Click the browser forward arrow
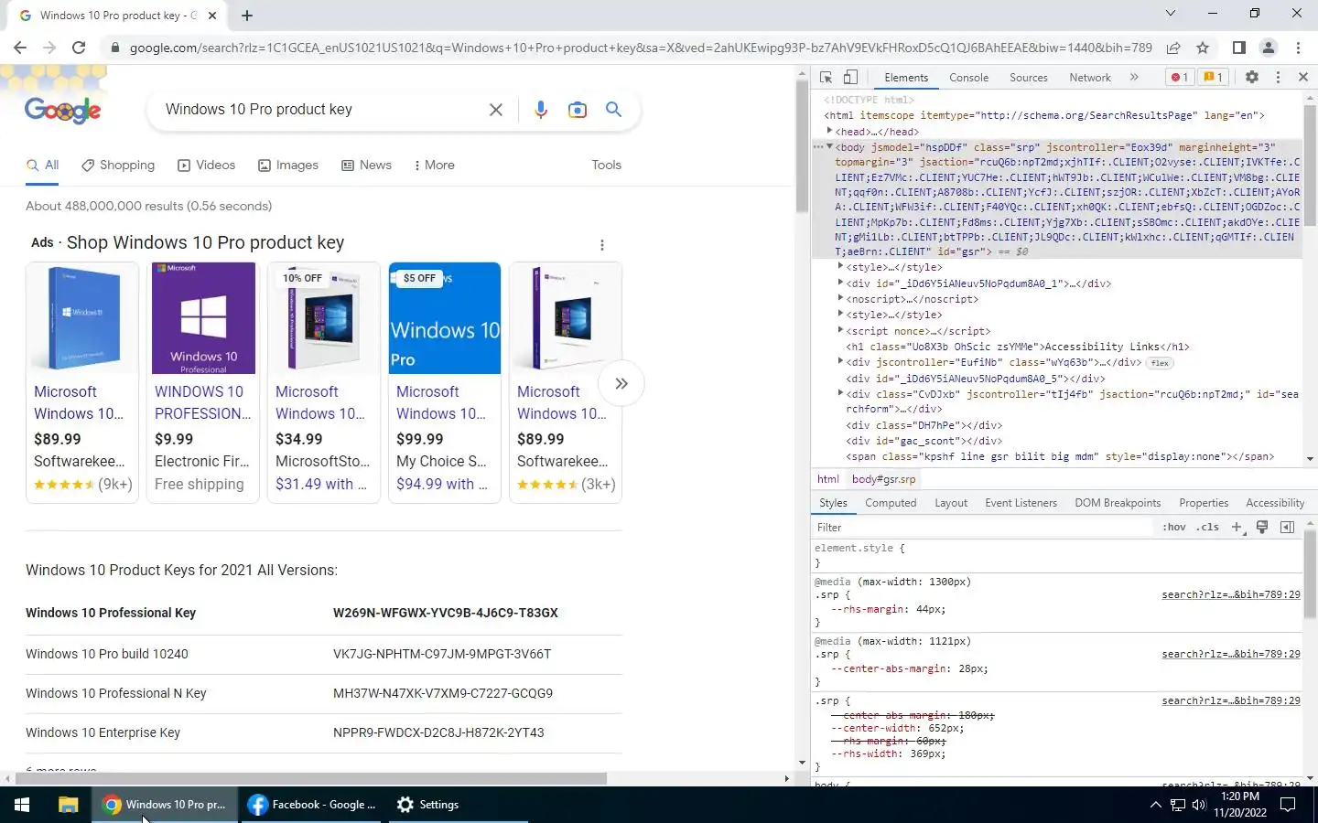 click(49, 48)
